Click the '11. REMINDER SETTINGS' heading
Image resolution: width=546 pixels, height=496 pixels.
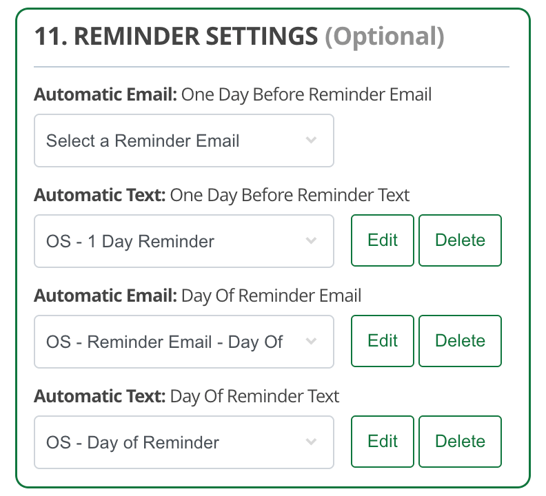(176, 36)
